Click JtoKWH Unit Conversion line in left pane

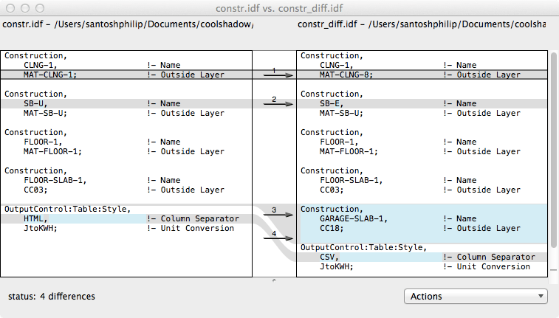126,228
